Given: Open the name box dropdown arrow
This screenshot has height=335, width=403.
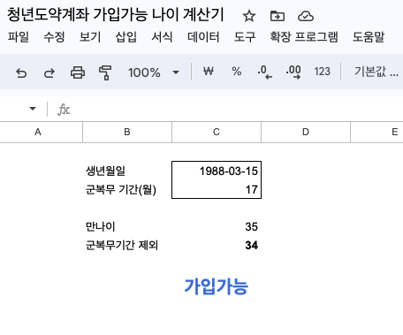Looking at the screenshot, I should 33,109.
